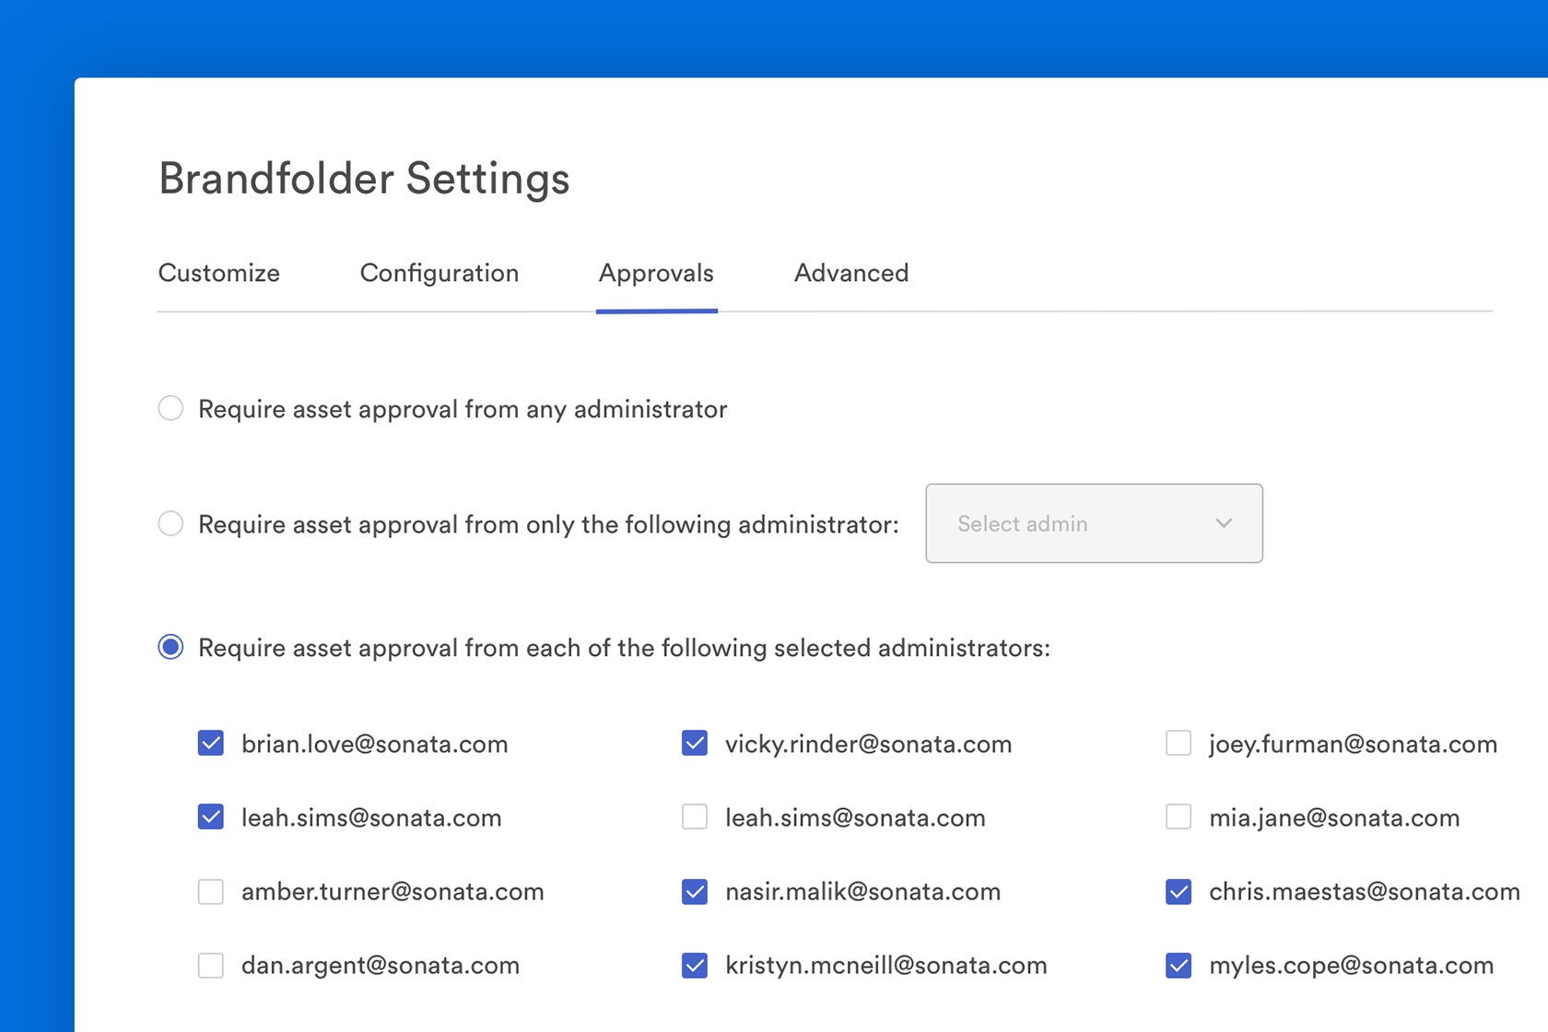Click the joey.furman@sonata.com email text
The height and width of the screenshot is (1032, 1548).
tap(1353, 745)
